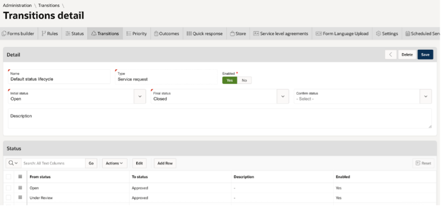Click the Delete button

tap(407, 55)
